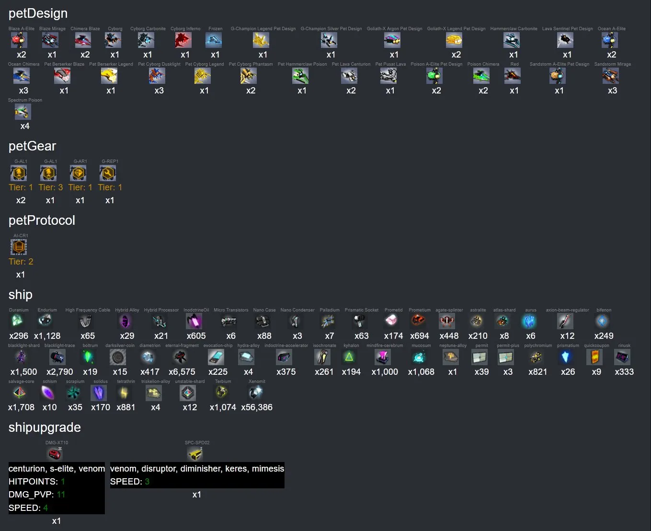Select the Sandstorm Mirage pet icon
The height and width of the screenshot is (531, 651).
611,76
